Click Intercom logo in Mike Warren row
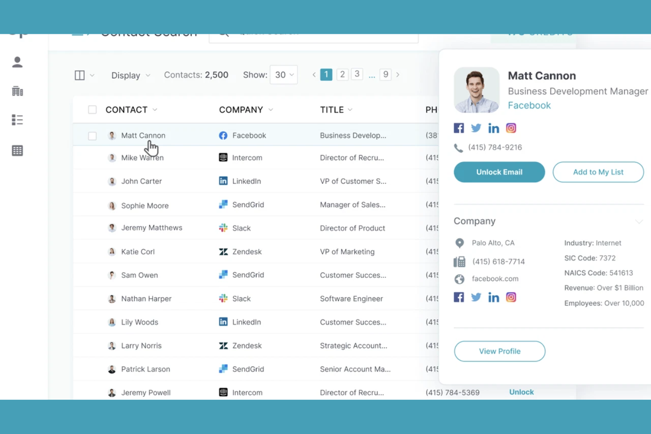This screenshot has height=434, width=651. (x=223, y=157)
